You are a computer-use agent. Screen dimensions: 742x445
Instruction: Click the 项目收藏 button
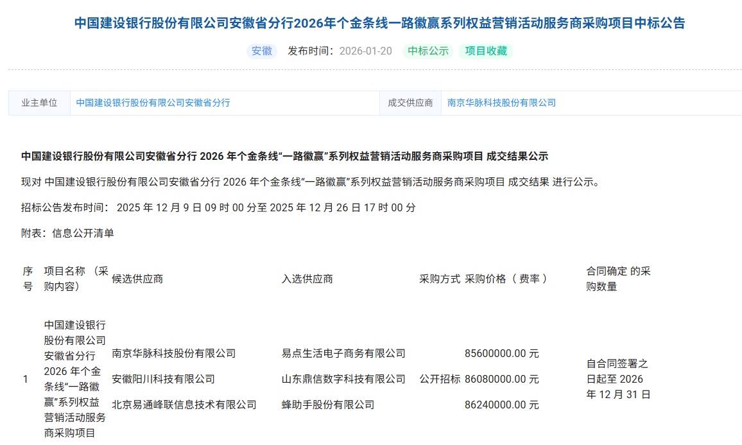coord(485,51)
